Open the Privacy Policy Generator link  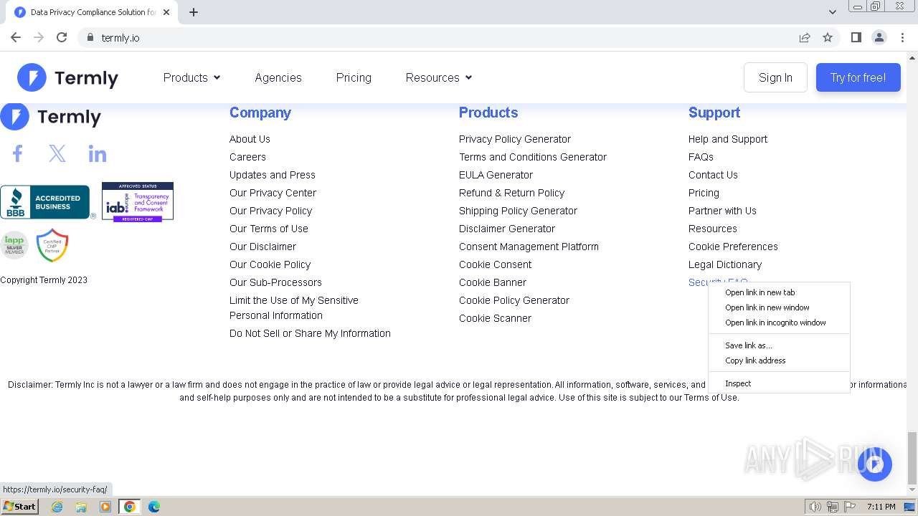click(x=515, y=139)
